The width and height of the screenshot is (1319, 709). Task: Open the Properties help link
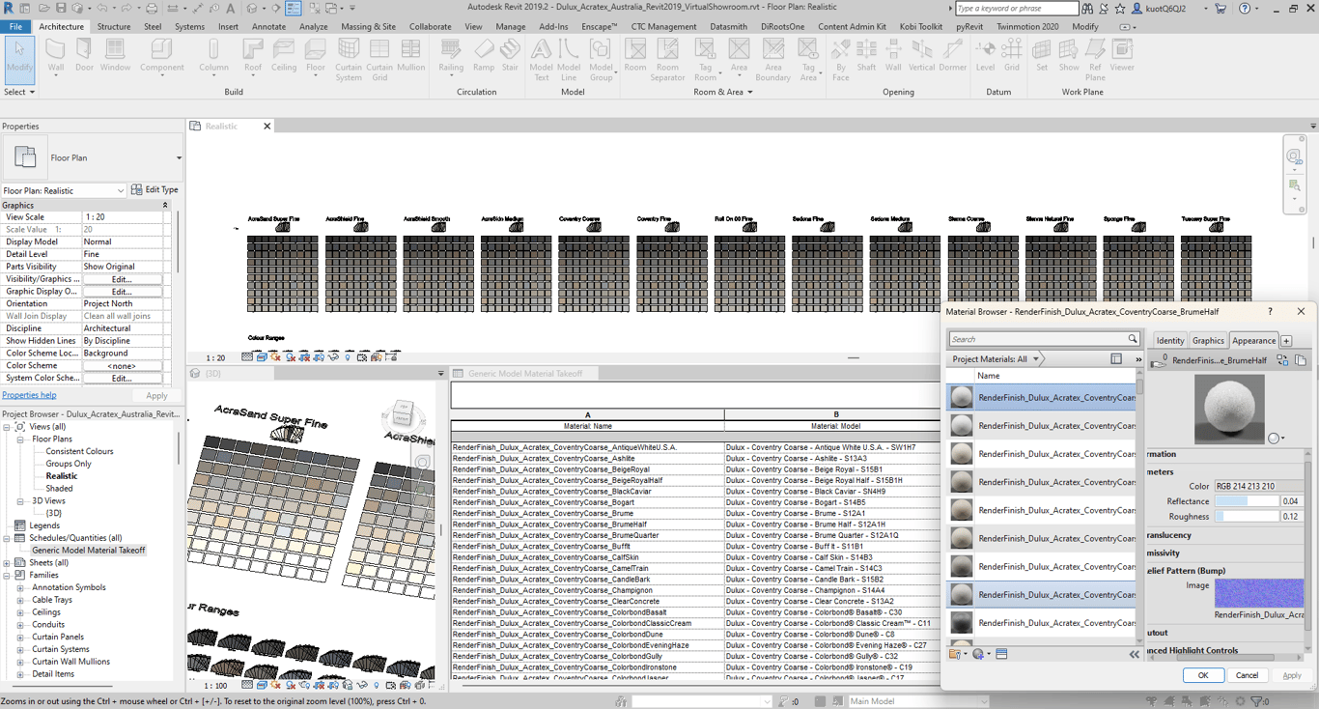click(x=29, y=395)
